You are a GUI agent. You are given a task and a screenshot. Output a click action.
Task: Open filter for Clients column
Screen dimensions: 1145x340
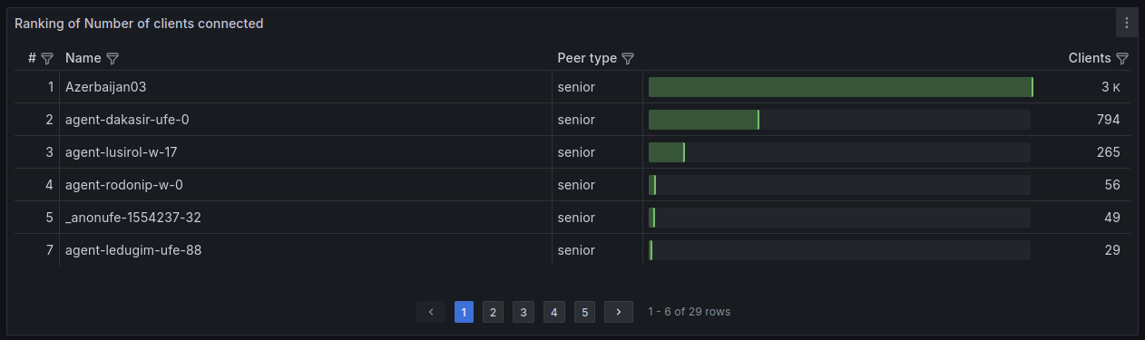pos(1122,58)
